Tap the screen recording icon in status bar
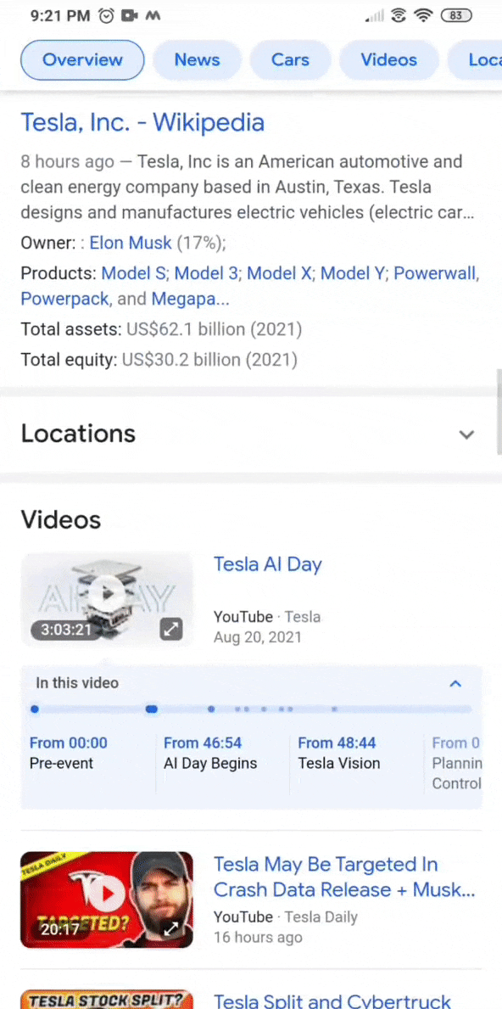 click(130, 15)
